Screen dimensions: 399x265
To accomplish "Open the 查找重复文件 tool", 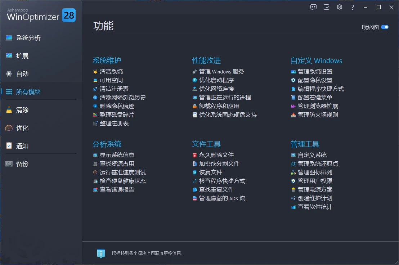I will coord(216,190).
